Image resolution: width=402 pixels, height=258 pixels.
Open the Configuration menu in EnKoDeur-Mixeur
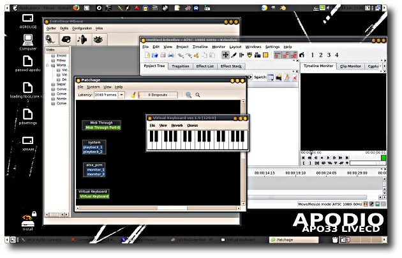click(82, 29)
